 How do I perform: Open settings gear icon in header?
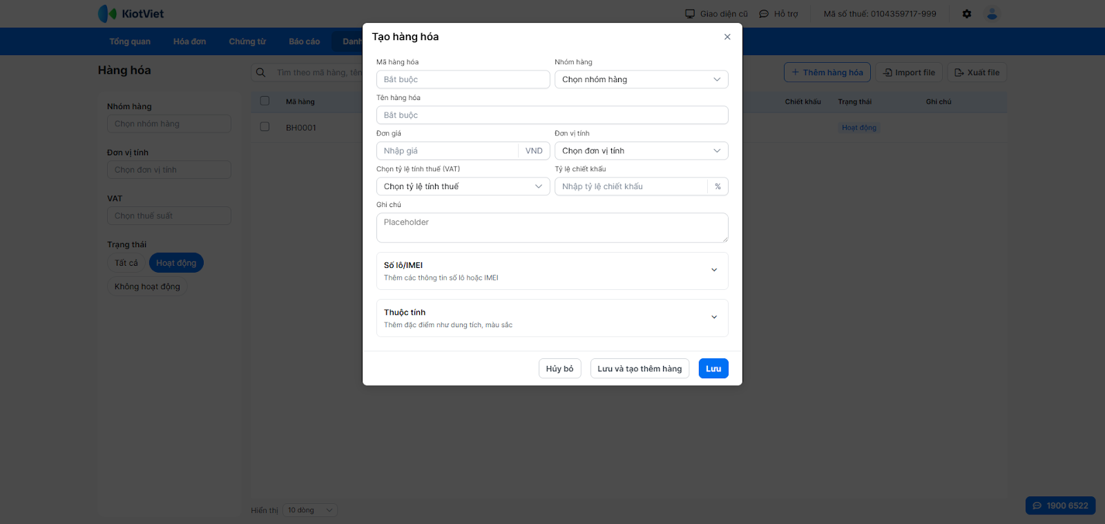tap(967, 14)
